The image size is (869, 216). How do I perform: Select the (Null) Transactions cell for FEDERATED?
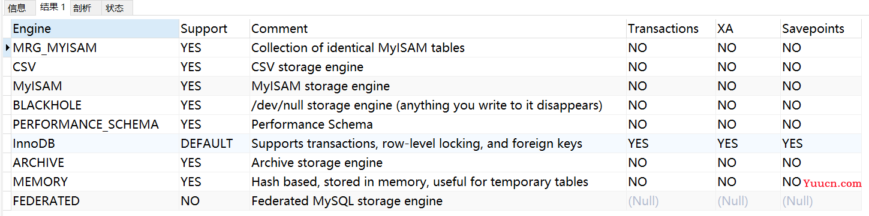point(670,201)
